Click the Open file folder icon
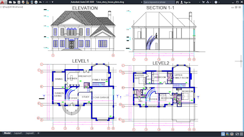The height and width of the screenshot is (137, 244). [14, 2]
